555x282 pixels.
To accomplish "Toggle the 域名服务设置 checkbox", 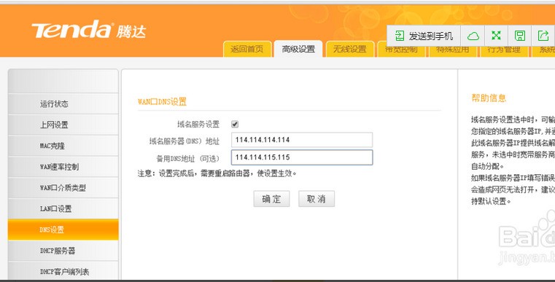I will pos(235,124).
